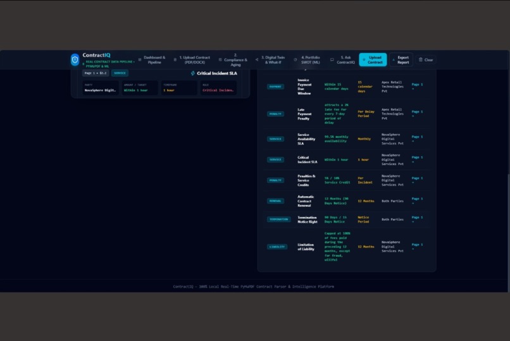Click the SERVICE badge in the left card
This screenshot has width=510, height=341.
(x=120, y=73)
